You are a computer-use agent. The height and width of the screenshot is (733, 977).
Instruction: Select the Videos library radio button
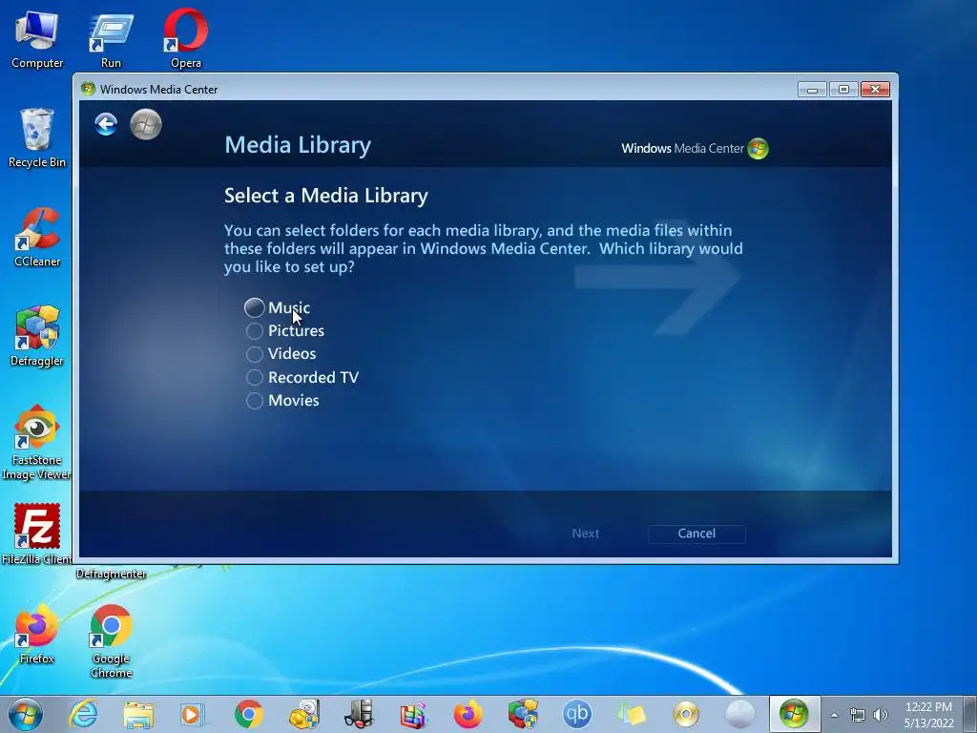click(254, 354)
